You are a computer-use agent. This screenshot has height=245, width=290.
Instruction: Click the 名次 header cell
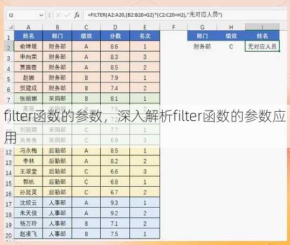145,36
